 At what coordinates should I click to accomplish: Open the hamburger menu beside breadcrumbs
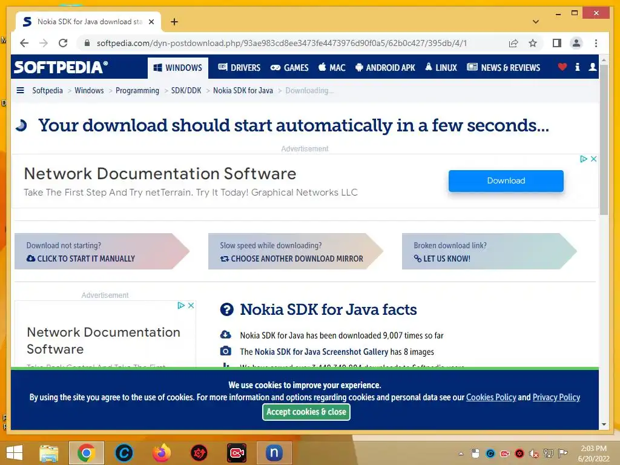coord(20,90)
